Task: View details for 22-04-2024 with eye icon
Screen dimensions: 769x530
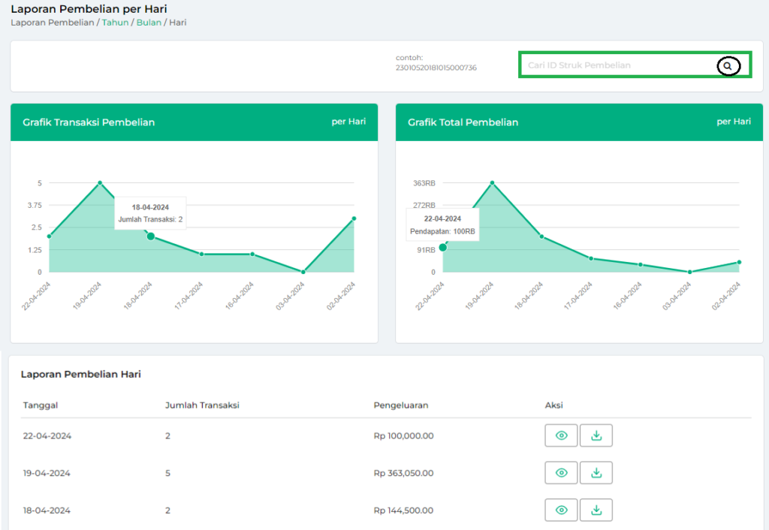Action: 561,435
